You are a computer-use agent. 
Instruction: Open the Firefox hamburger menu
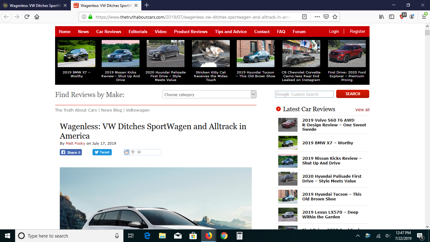tap(424, 17)
